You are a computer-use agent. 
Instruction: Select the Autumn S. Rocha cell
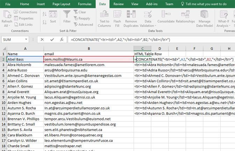click(25, 108)
